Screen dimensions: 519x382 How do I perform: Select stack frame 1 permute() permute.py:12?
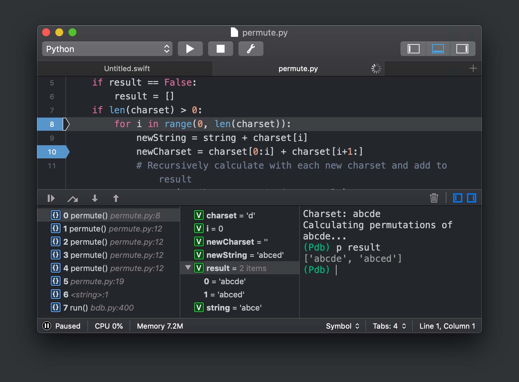point(112,229)
